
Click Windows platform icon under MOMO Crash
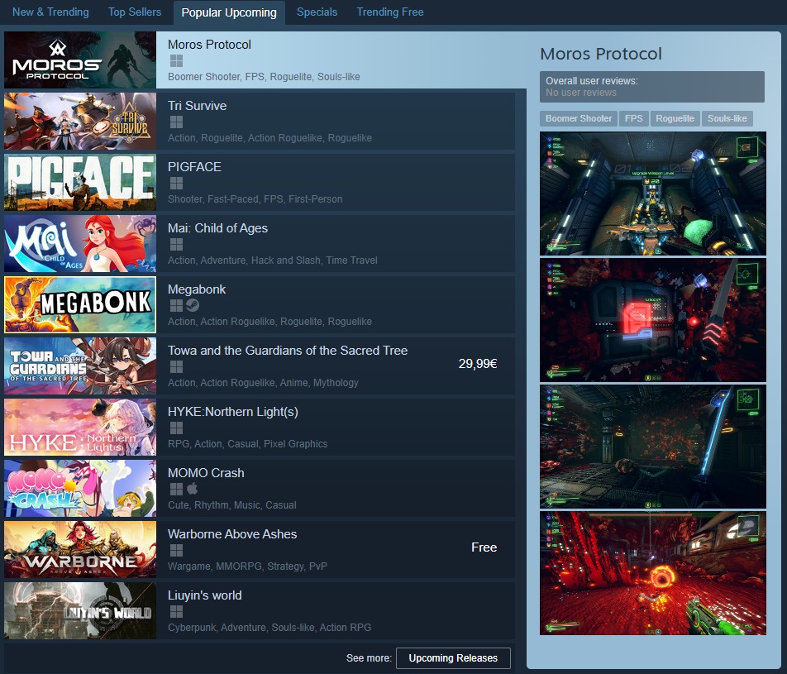(176, 490)
